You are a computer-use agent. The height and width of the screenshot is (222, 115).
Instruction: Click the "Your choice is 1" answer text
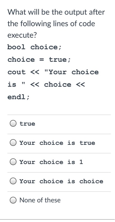[x=51, y=162]
